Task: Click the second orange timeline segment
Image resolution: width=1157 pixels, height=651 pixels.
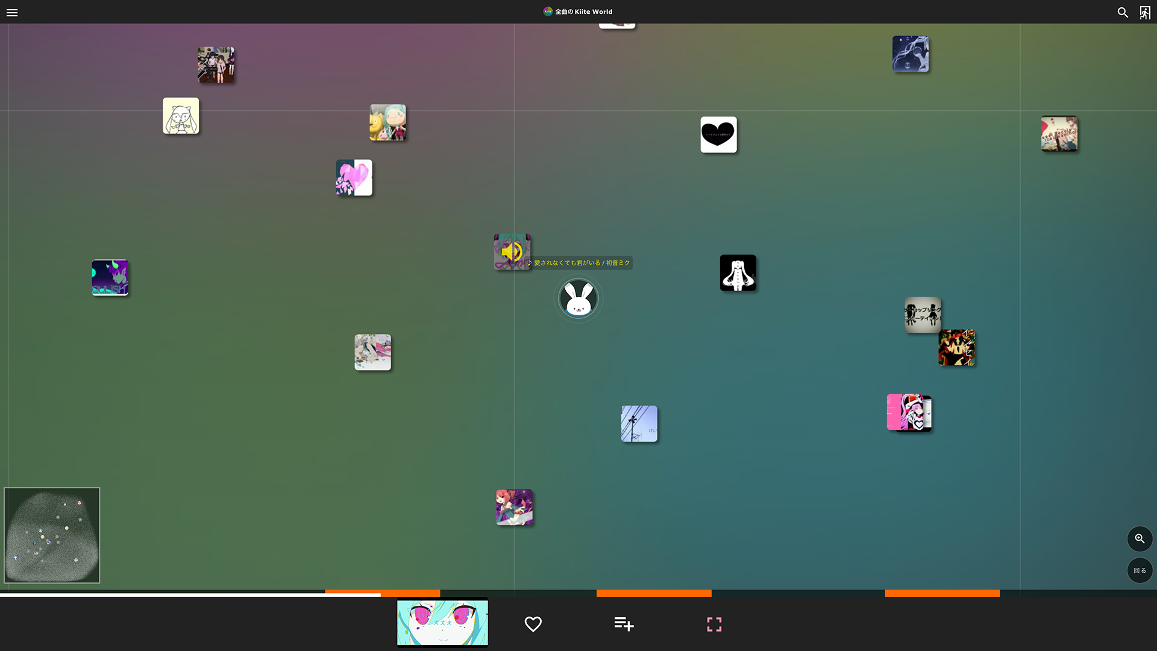Action: pyautogui.click(x=654, y=593)
